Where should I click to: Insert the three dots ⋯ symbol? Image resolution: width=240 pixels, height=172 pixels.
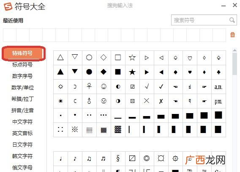104,115
